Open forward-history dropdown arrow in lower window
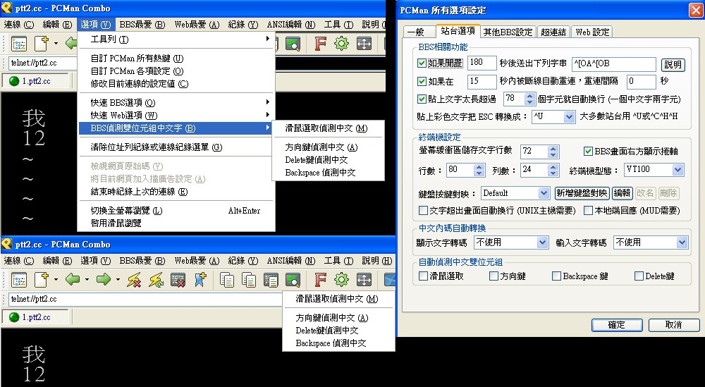705x387 pixels. click(118, 280)
